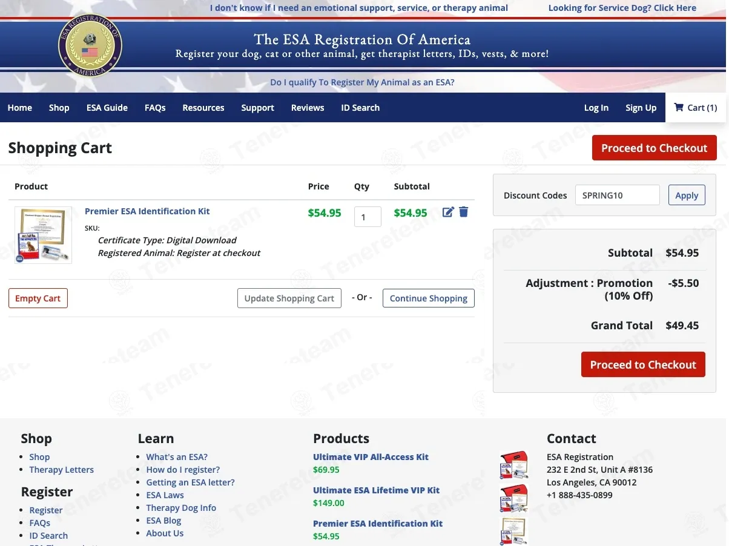Screen dimensions: 729x546
Task: Focus the quantity field for the kit
Action: tap(368, 217)
